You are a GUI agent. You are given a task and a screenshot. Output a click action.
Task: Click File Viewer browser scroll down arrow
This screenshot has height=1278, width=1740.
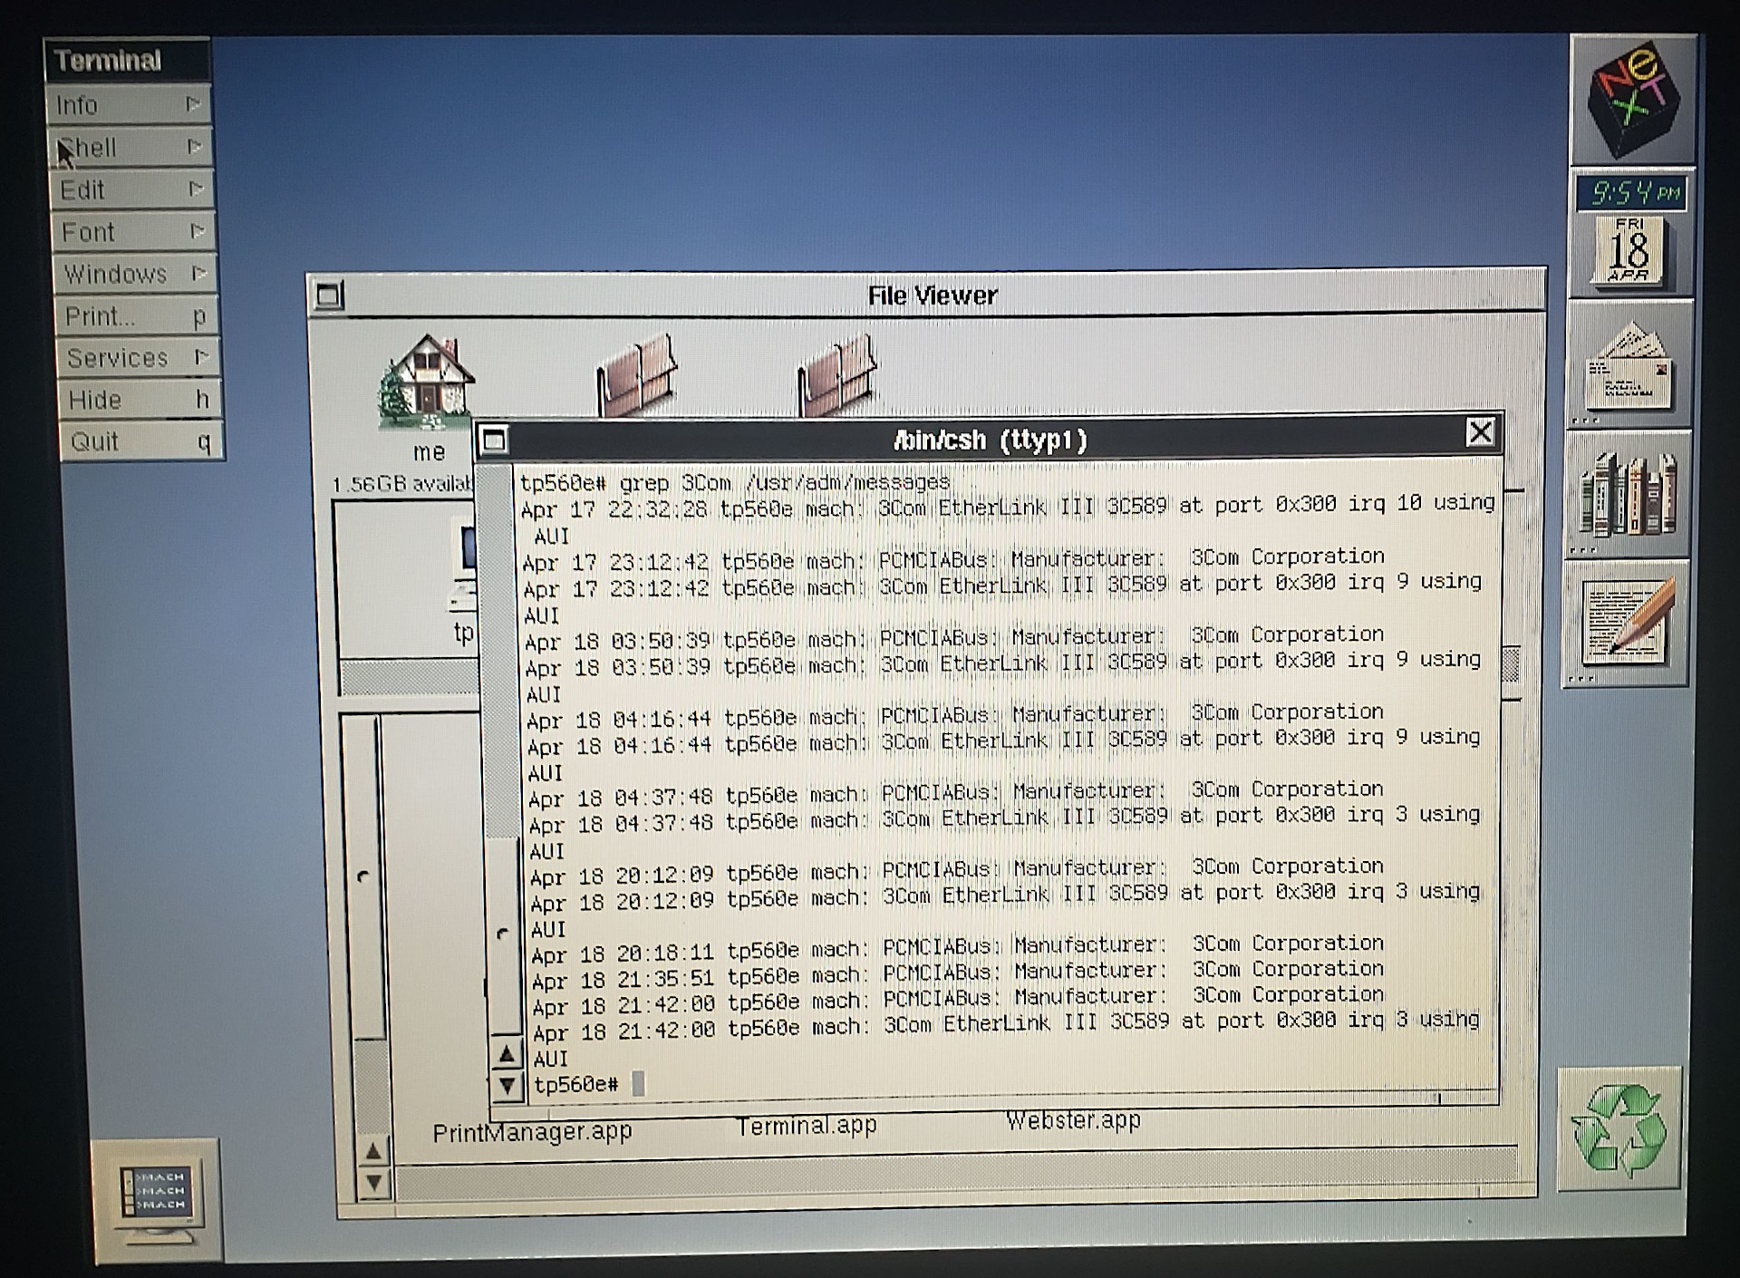pyautogui.click(x=373, y=1183)
